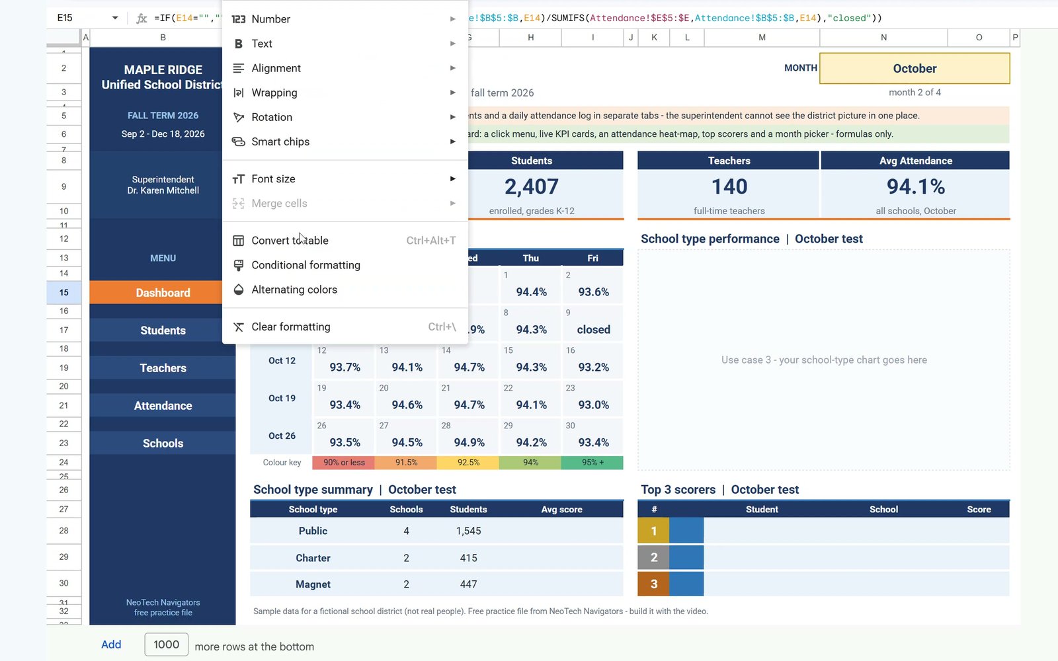Select the October month picker cell
Viewport: 1058px width, 661px height.
pyautogui.click(x=915, y=69)
